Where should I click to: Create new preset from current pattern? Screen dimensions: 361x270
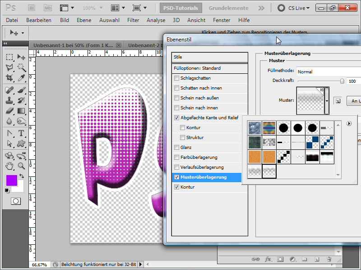click(338, 101)
